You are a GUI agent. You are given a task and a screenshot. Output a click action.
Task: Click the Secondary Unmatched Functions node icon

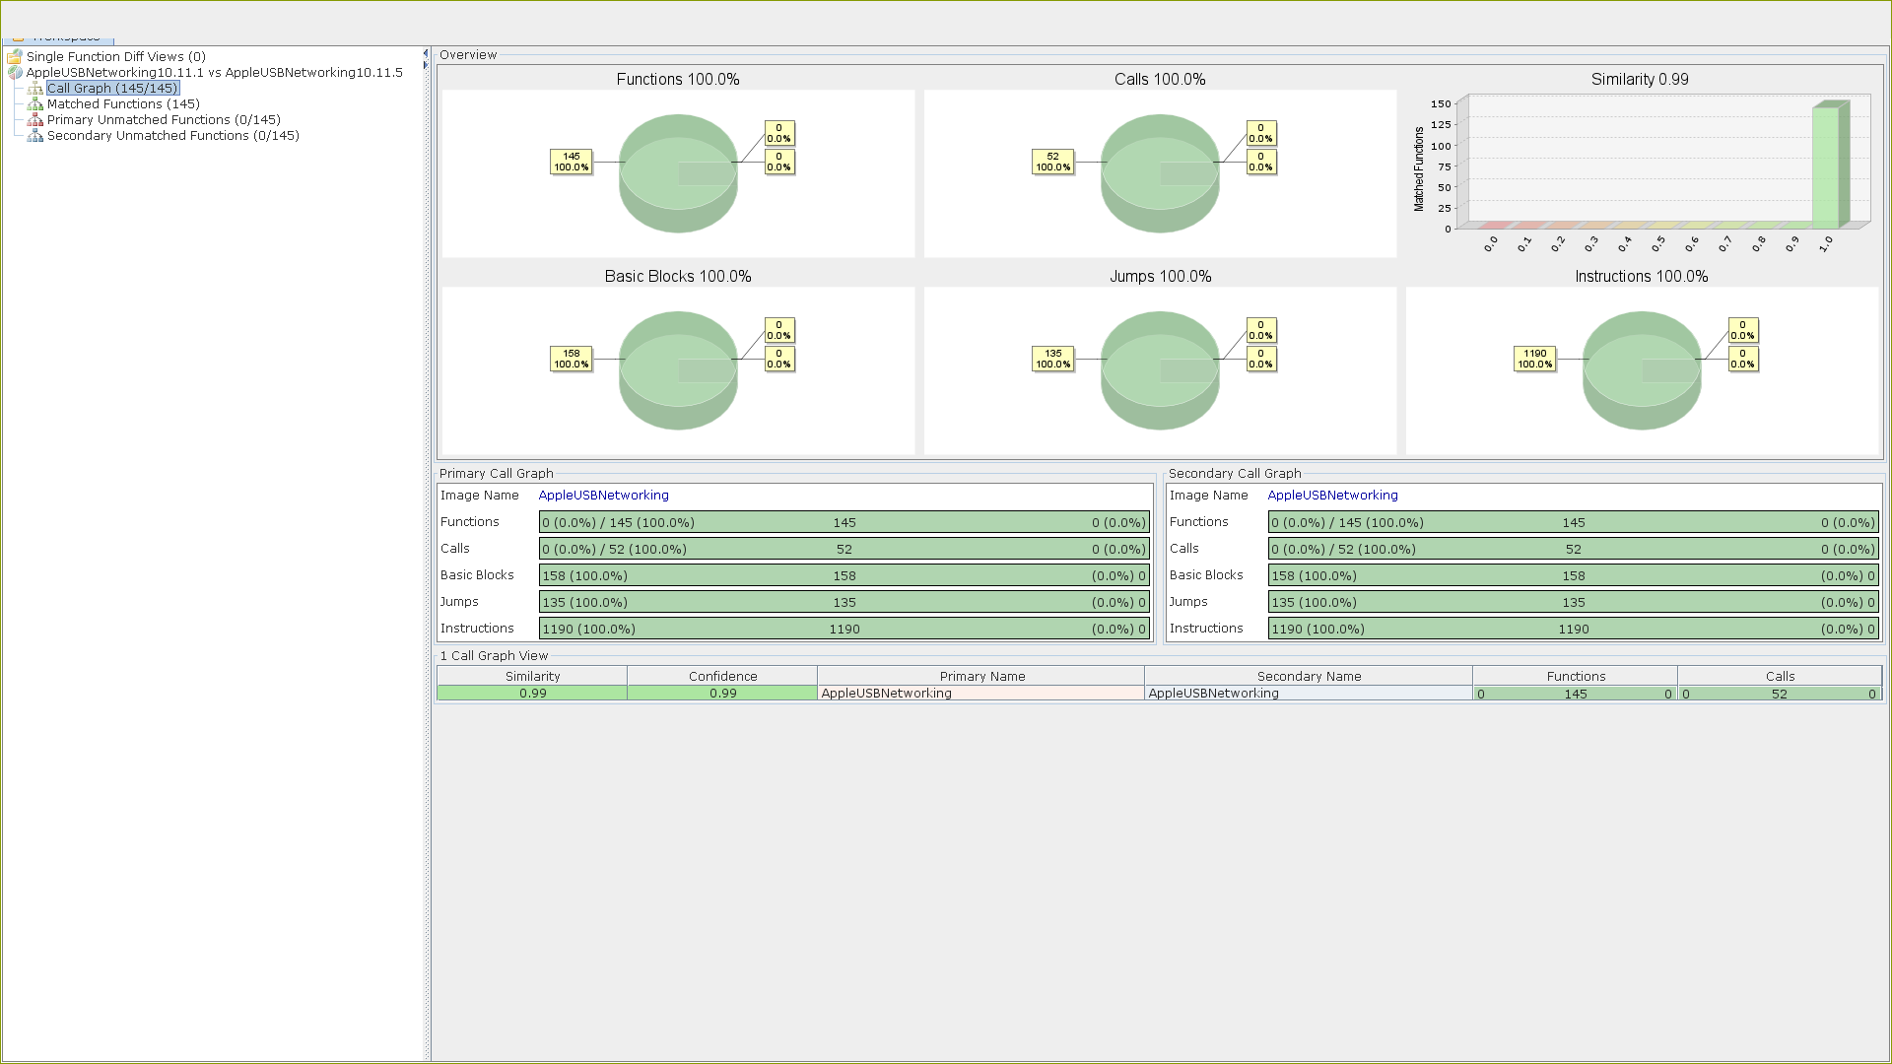(x=35, y=136)
